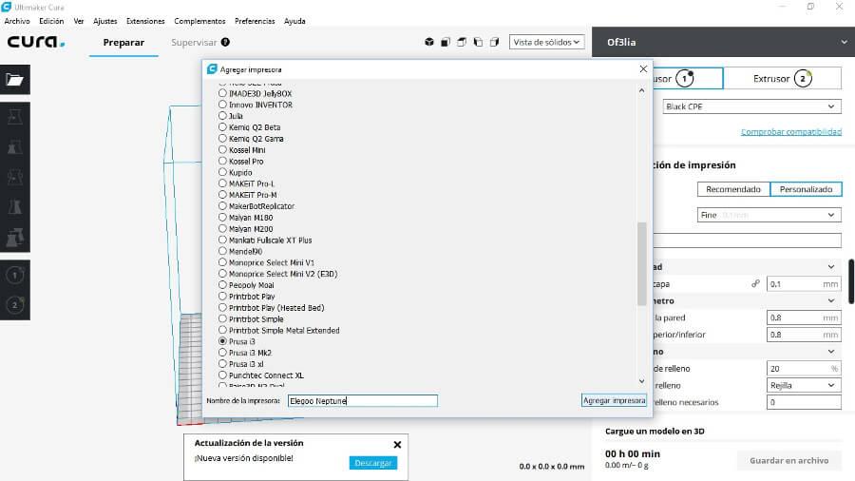855x481 pixels.
Task: Expand the Rejilla infill pattern dropdown
Action: (x=804, y=385)
